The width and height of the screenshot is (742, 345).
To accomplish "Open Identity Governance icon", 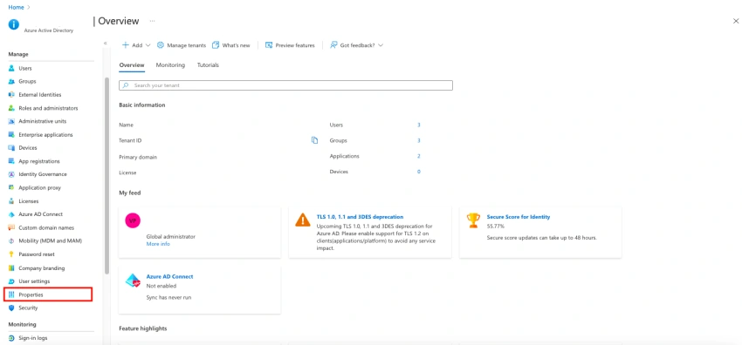I will [x=12, y=174].
